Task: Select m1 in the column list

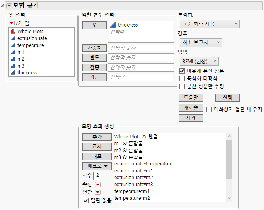Action: tap(21, 52)
